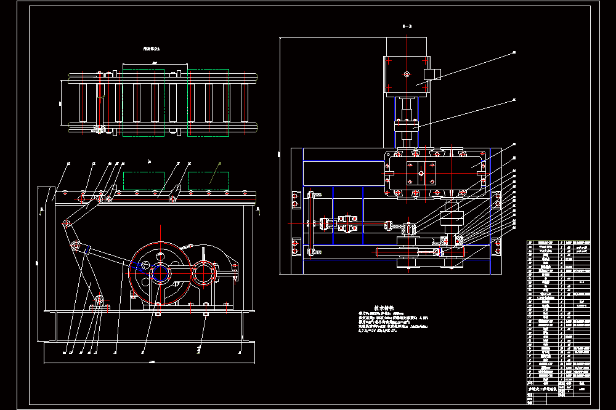The height and width of the screenshot is (410, 616).
Task: Click the blue hub circle in large wheel
Action: click(160, 274)
